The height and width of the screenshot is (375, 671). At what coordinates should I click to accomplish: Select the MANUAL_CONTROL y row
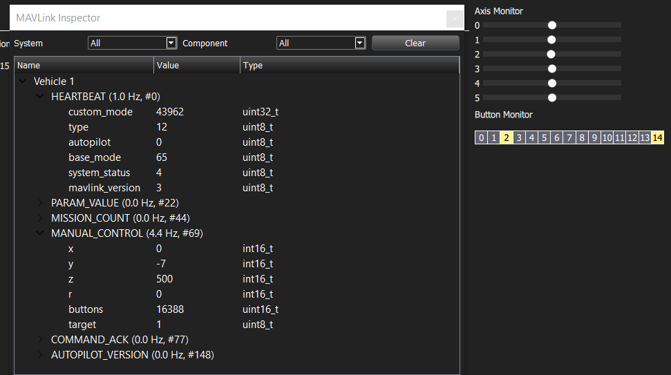(x=237, y=264)
